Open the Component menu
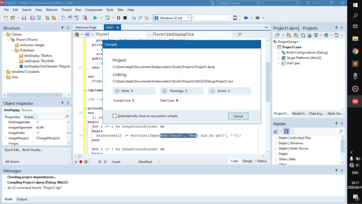Image resolution: width=362 pixels, height=204 pixels. (94, 10)
